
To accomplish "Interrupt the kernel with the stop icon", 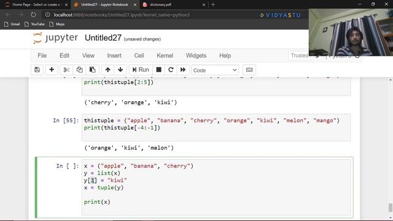I will pos(158,69).
